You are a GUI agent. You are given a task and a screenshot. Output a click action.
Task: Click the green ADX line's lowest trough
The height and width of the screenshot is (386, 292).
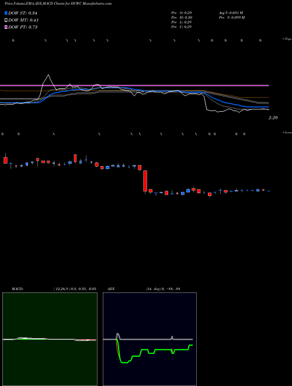(125, 363)
